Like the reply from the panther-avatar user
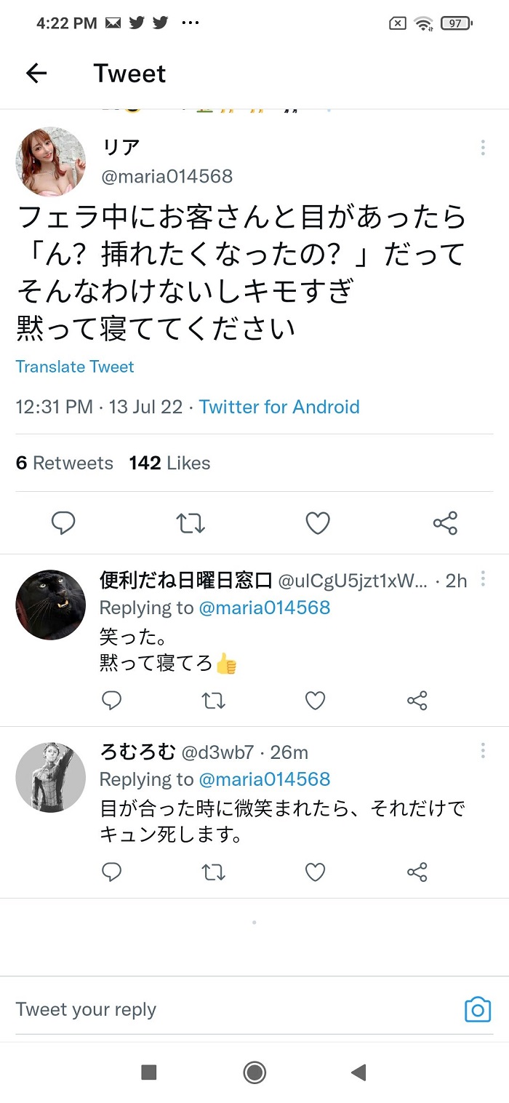This screenshot has height=1103, width=509. 315,701
